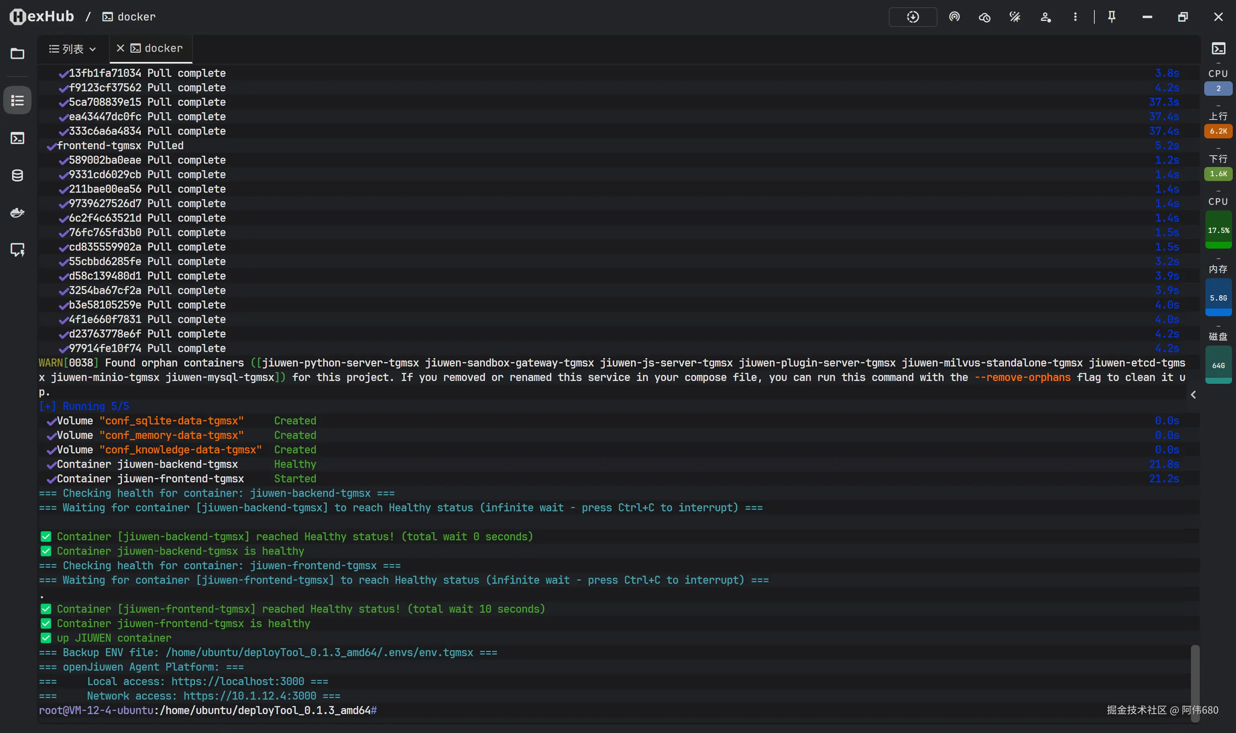
Task: Open the AI chat sidebar icon
Action: point(17,250)
